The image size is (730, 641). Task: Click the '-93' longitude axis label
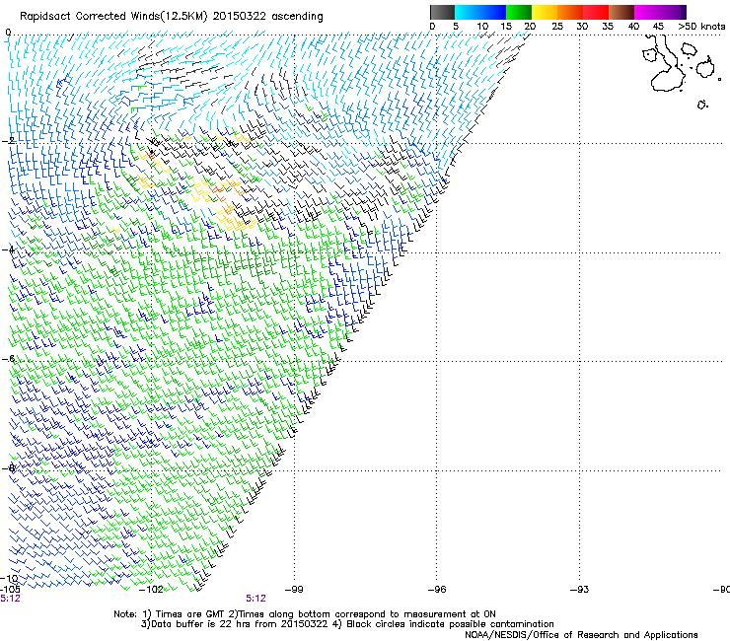pos(579,589)
